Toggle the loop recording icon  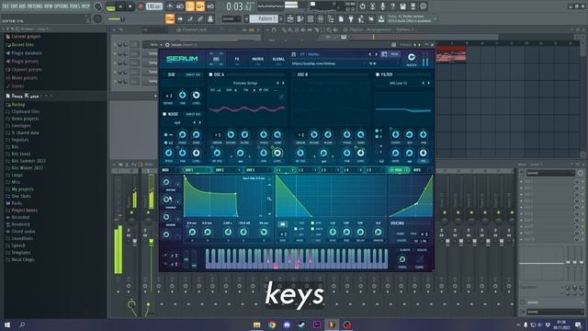tap(210, 6)
